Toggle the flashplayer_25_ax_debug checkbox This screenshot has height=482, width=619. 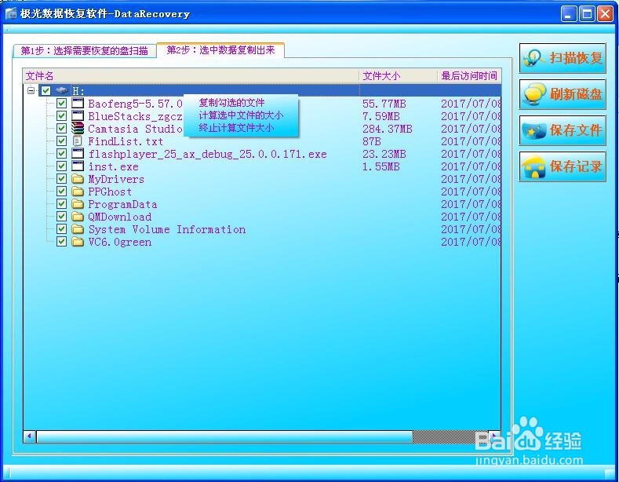[61, 154]
